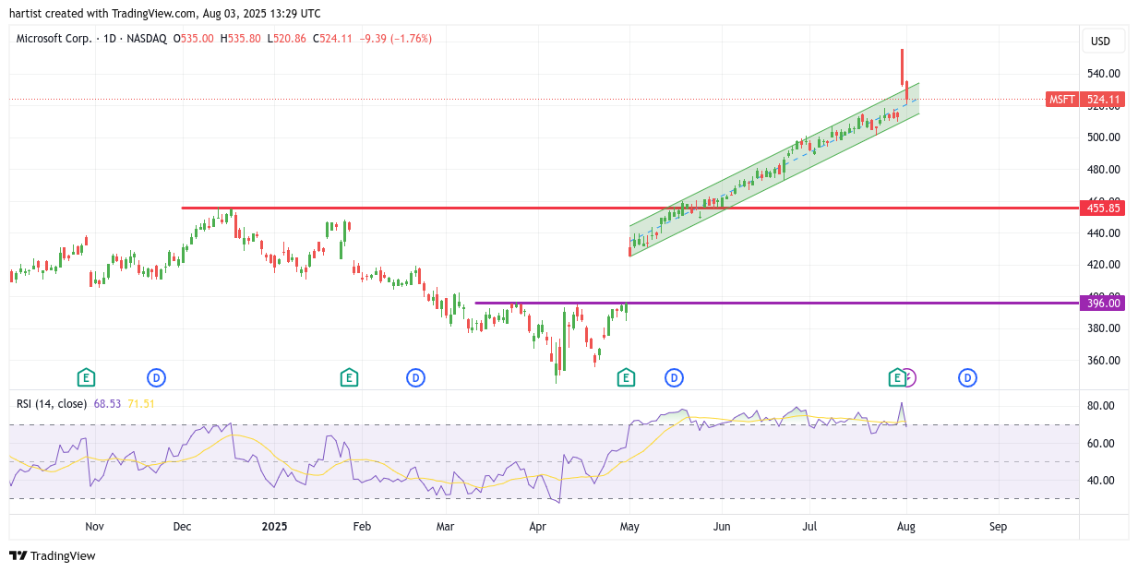Click the Nov label on time axis
The width and height of the screenshot is (1138, 572).
pyautogui.click(x=94, y=527)
